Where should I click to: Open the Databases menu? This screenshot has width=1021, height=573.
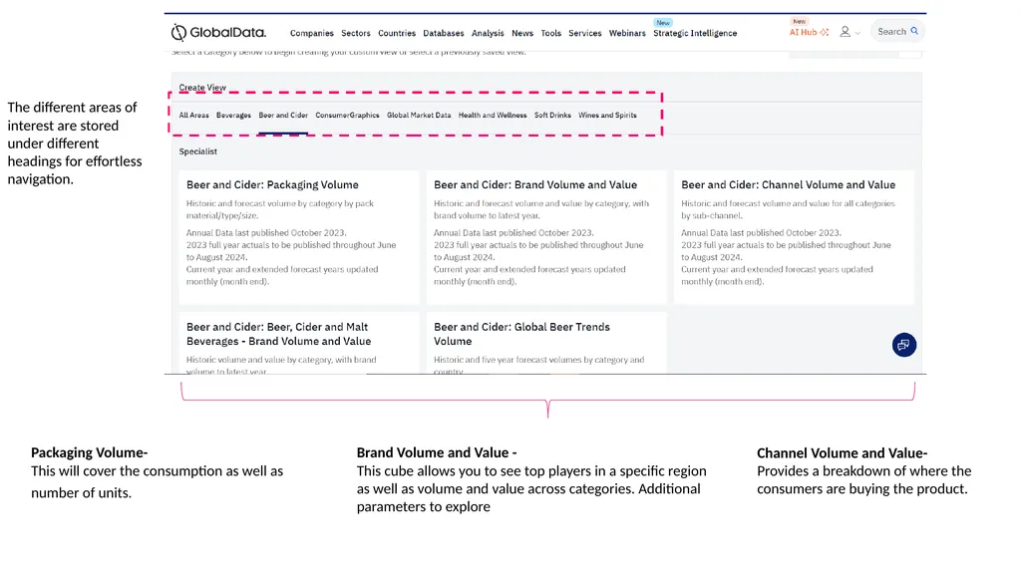[x=444, y=33]
